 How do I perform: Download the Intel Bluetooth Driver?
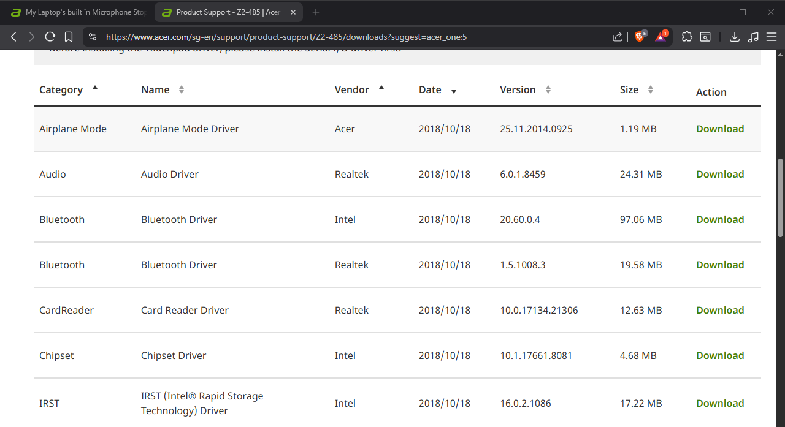pos(720,219)
